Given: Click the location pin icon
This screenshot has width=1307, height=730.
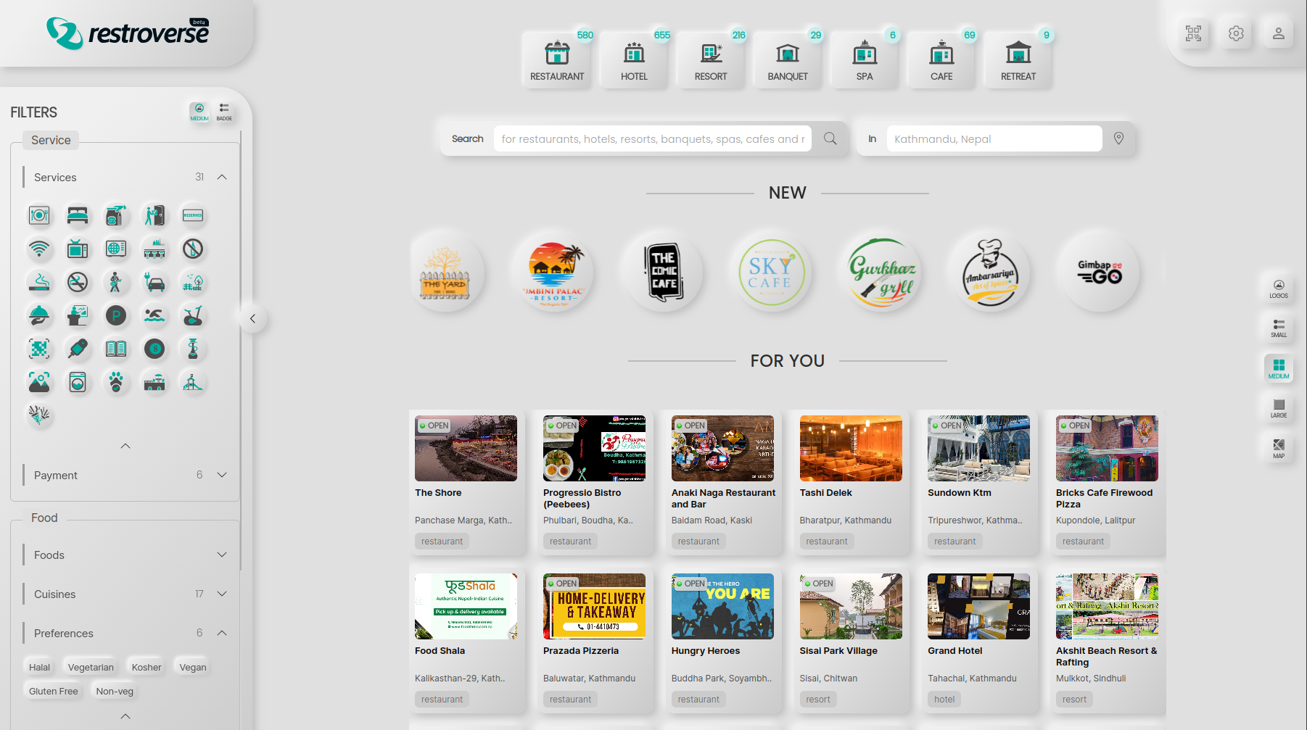Looking at the screenshot, I should 1118,138.
